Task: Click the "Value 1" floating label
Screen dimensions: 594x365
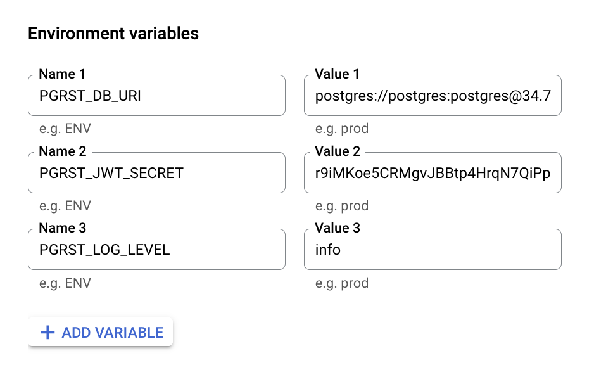Action: pos(337,74)
